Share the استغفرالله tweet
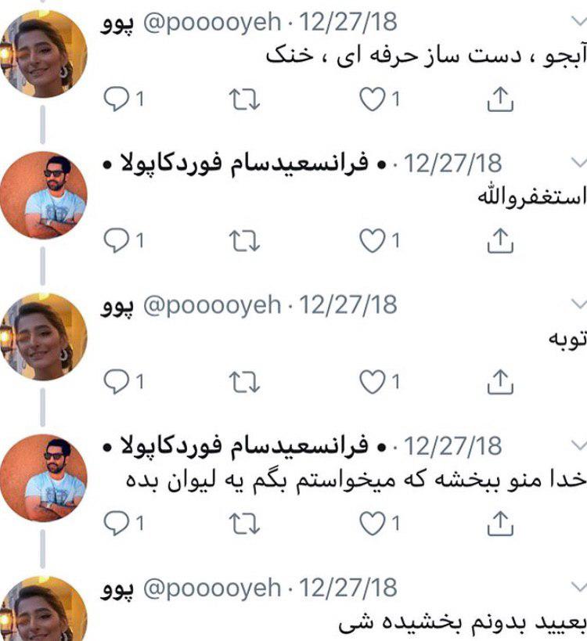Screen dimensions: 587x641 [500, 240]
